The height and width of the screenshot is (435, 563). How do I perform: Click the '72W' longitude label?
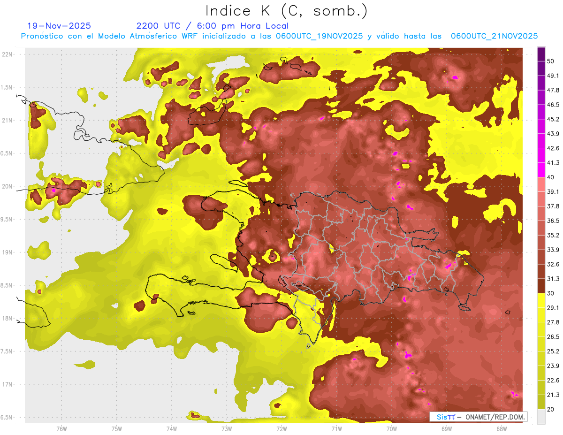coord(281,428)
